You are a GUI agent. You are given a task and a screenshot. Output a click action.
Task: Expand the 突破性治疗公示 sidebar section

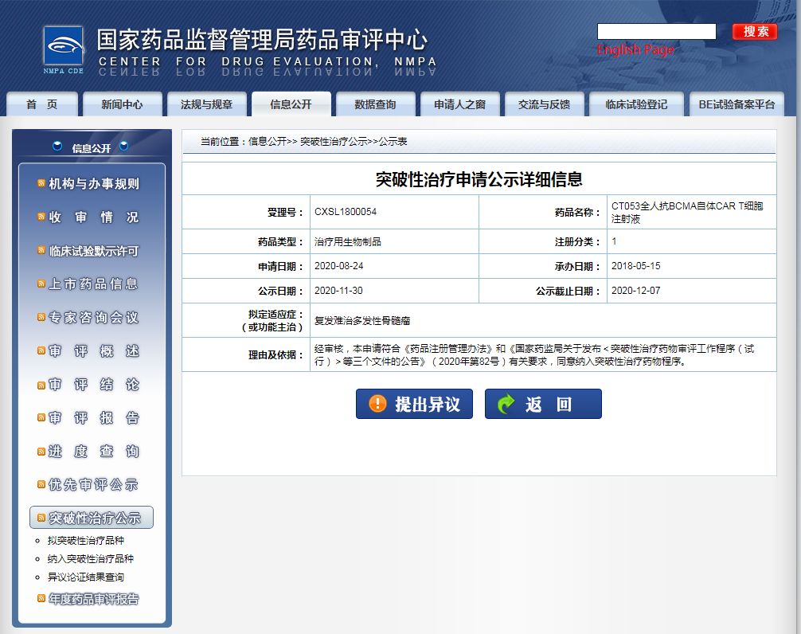(x=94, y=518)
